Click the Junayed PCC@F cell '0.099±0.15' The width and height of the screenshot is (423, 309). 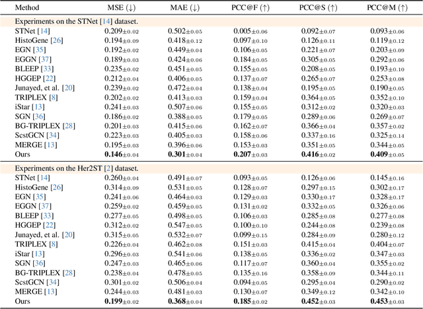[250, 234]
